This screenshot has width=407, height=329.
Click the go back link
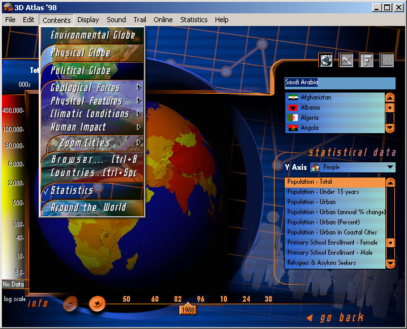(x=341, y=318)
